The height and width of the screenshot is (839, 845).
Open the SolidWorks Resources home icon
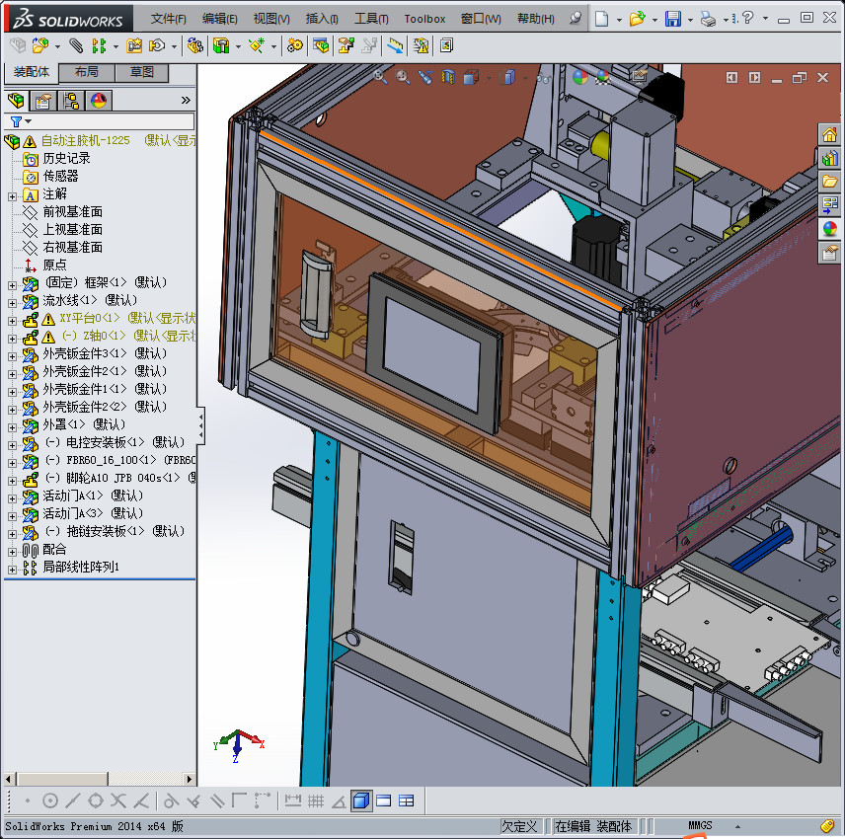pyautogui.click(x=829, y=134)
